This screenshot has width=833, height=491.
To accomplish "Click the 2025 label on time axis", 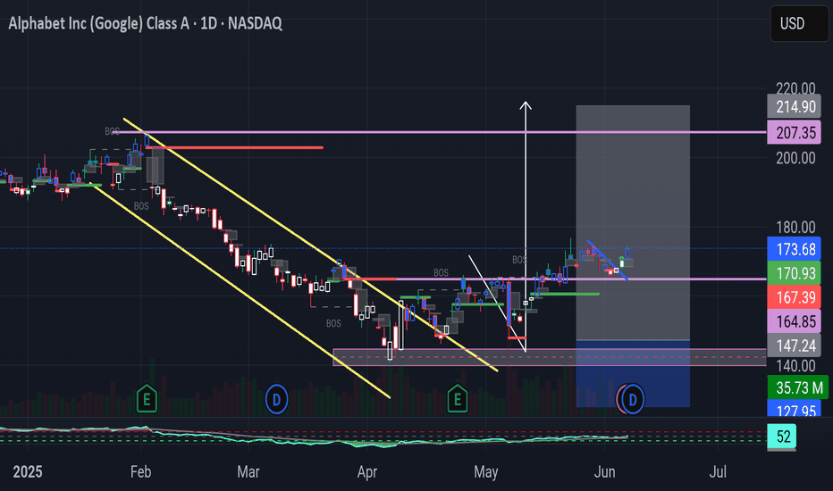I will pyautogui.click(x=28, y=471).
